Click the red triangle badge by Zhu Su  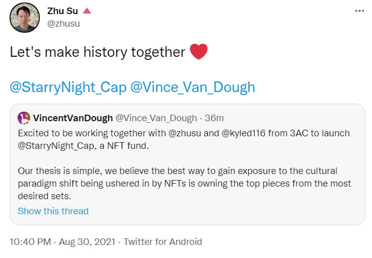pyautogui.click(x=87, y=11)
